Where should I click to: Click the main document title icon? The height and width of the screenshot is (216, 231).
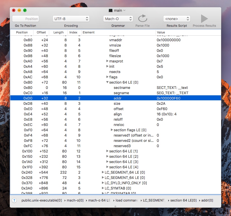click(111, 10)
